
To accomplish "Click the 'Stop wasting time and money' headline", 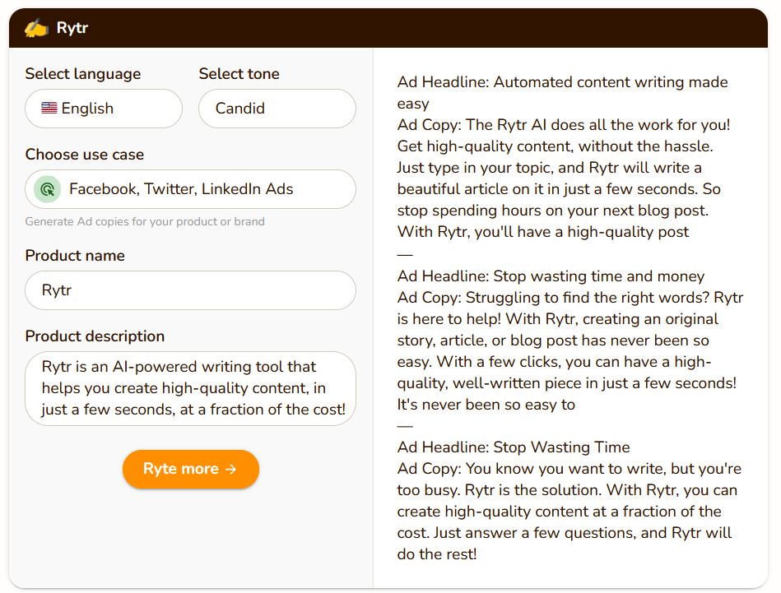I will [551, 276].
